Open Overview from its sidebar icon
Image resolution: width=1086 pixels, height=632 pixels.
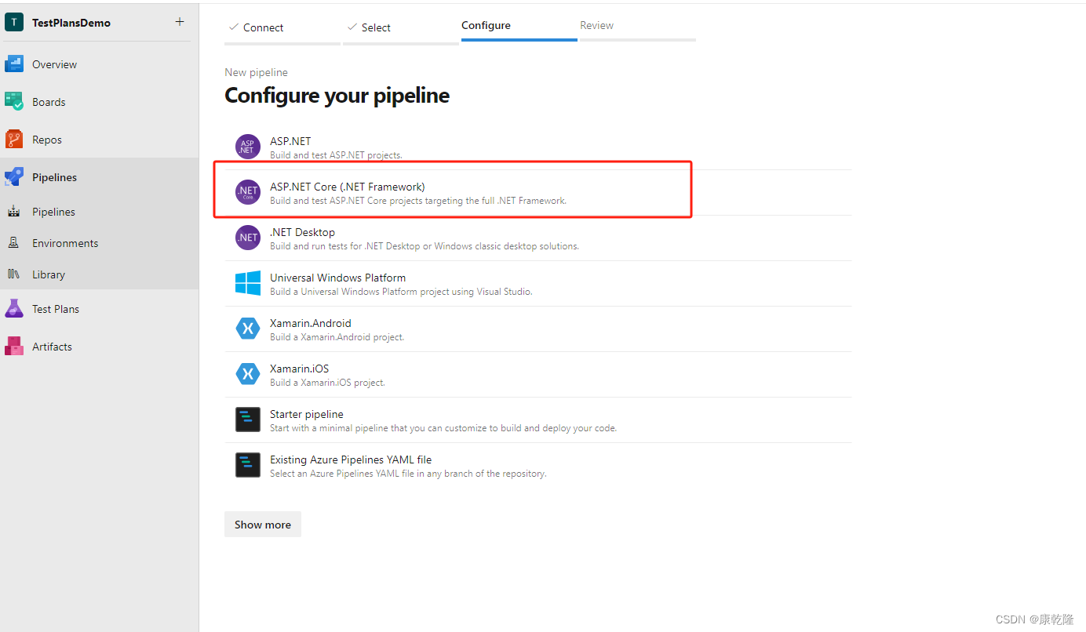coord(14,64)
